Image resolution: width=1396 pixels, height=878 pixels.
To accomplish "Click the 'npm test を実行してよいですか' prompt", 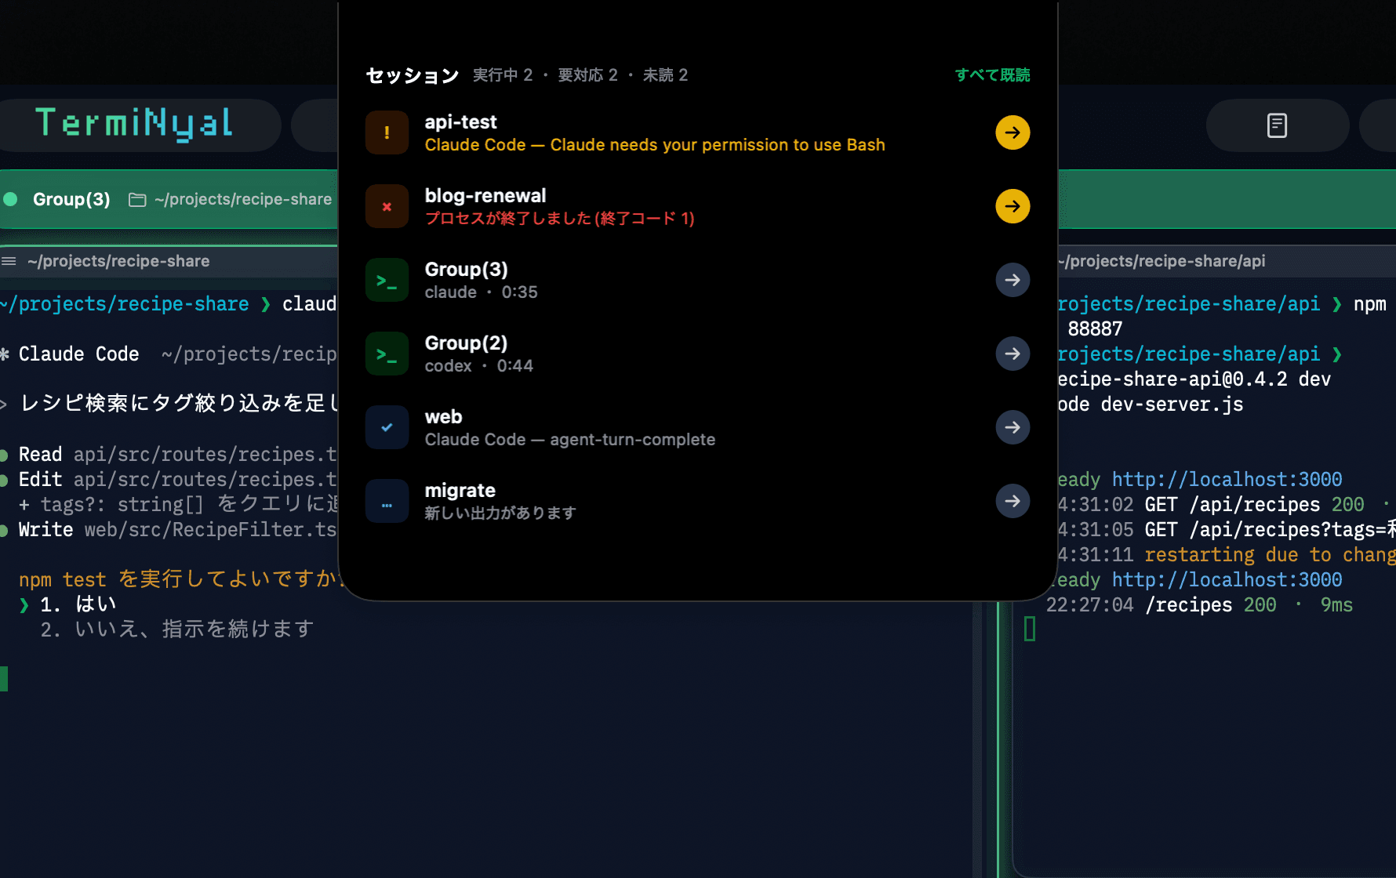I will coord(180,579).
